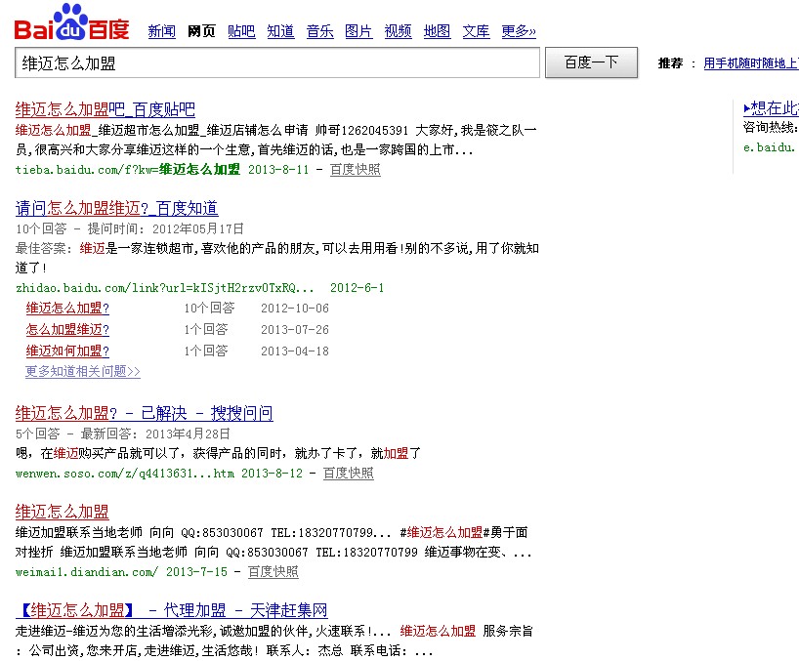Open the 文库 library tab

click(x=476, y=31)
